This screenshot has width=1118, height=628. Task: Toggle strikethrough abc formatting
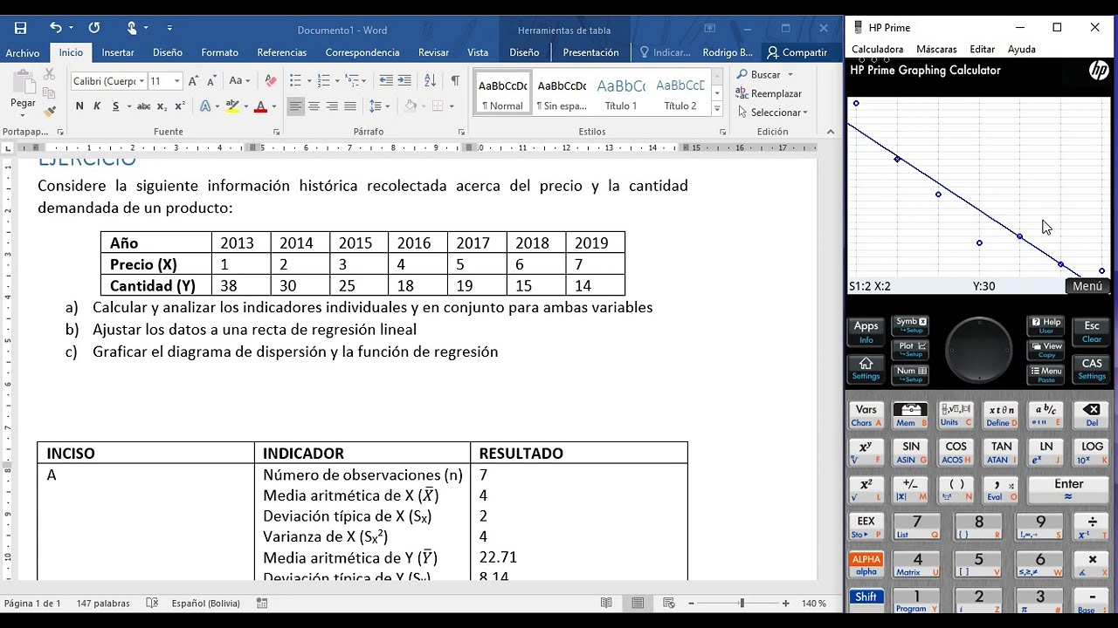tap(144, 106)
